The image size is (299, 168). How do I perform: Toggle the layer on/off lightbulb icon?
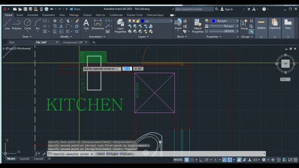pos(130,21)
